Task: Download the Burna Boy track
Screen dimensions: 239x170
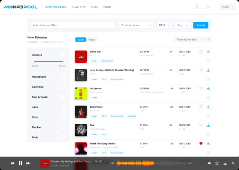Action: click(x=208, y=52)
